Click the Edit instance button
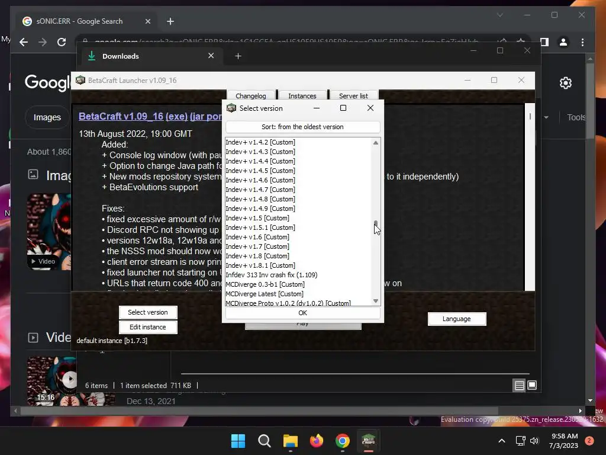The image size is (606, 455). point(147,327)
